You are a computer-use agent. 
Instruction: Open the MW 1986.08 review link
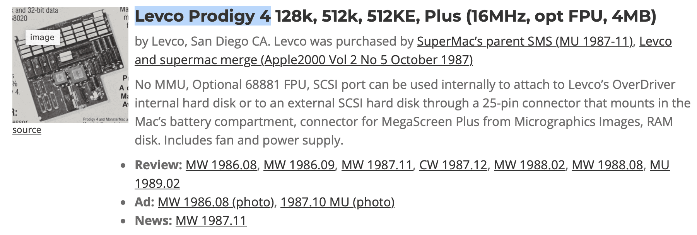[x=221, y=165]
